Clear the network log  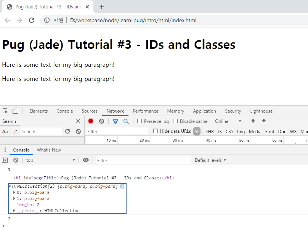coord(101,121)
